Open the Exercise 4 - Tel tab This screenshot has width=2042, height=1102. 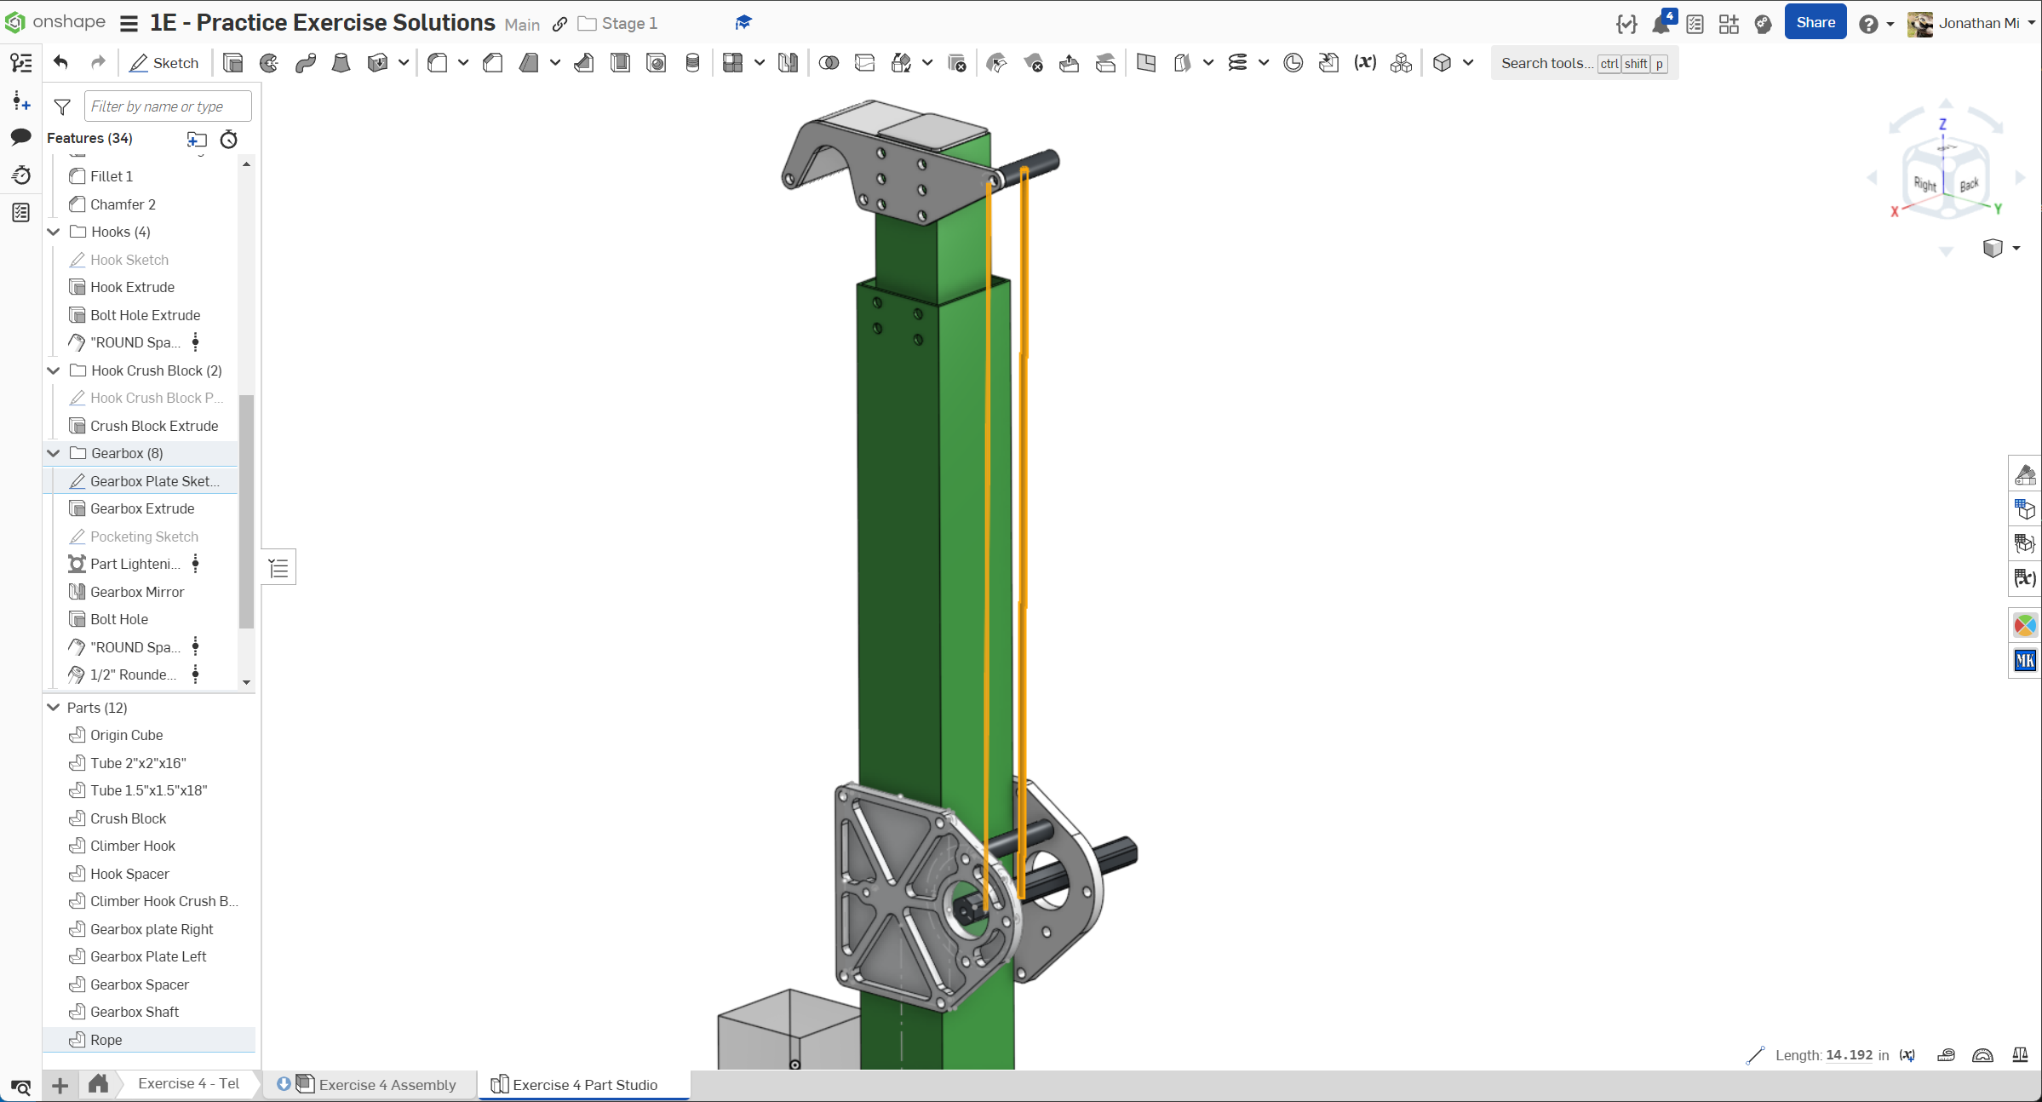(188, 1083)
